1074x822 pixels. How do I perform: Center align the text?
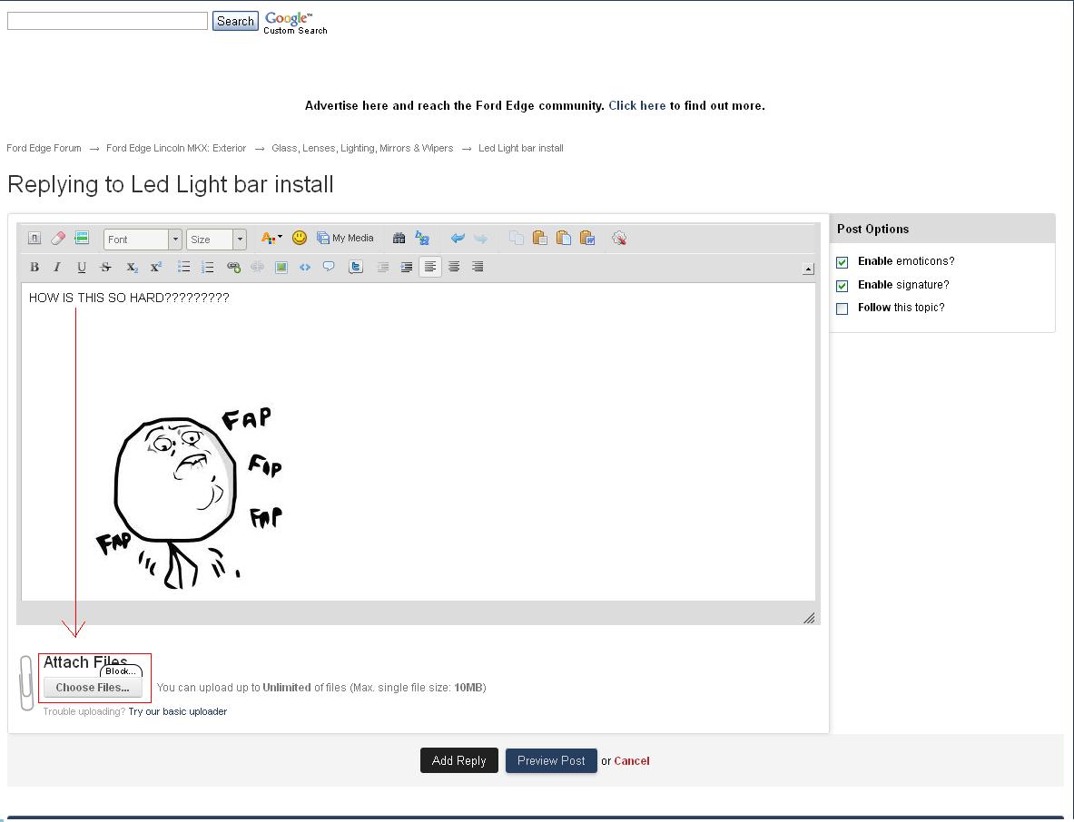[x=454, y=267]
